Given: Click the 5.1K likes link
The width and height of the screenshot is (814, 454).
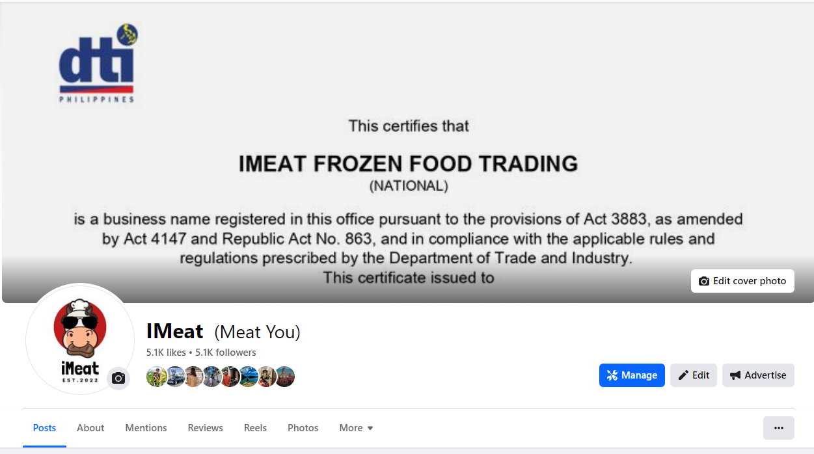Looking at the screenshot, I should (166, 353).
